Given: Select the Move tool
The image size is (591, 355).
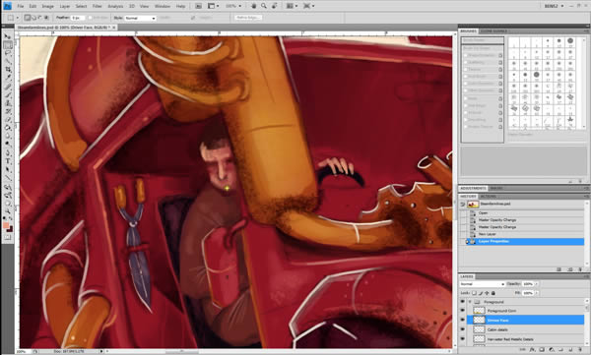Looking at the screenshot, I should [8, 36].
